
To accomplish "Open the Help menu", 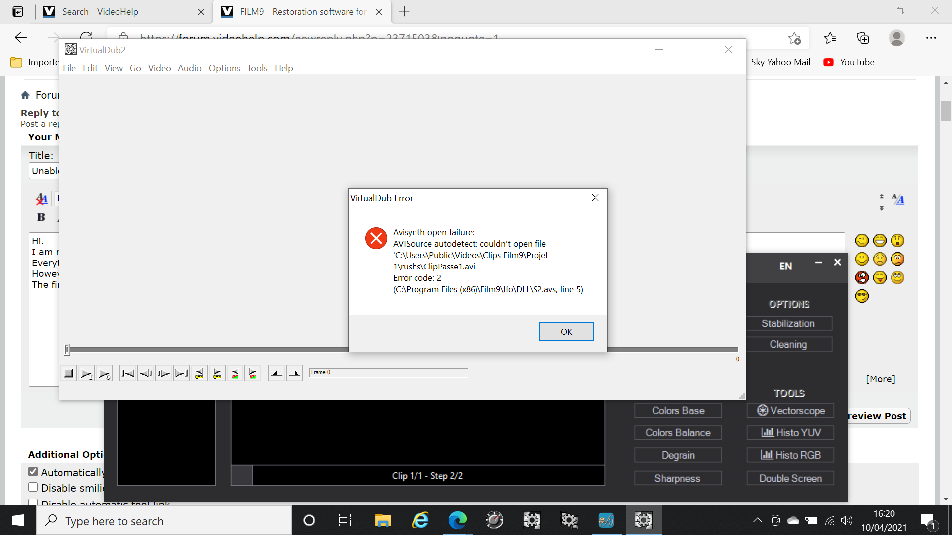I will click(284, 68).
